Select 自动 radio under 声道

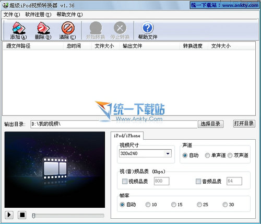coord(185,155)
